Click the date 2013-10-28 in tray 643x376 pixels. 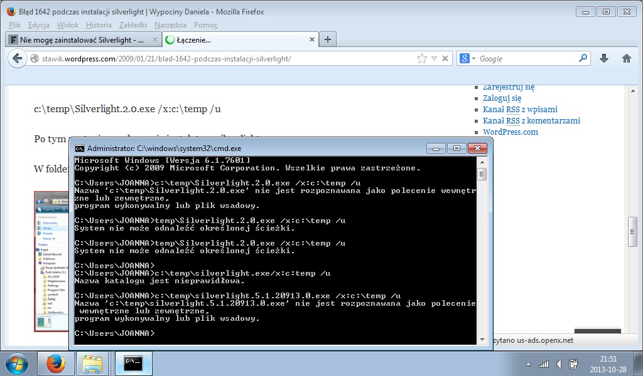608,369
